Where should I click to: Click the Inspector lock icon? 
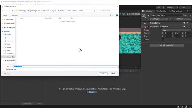coord(187,11)
